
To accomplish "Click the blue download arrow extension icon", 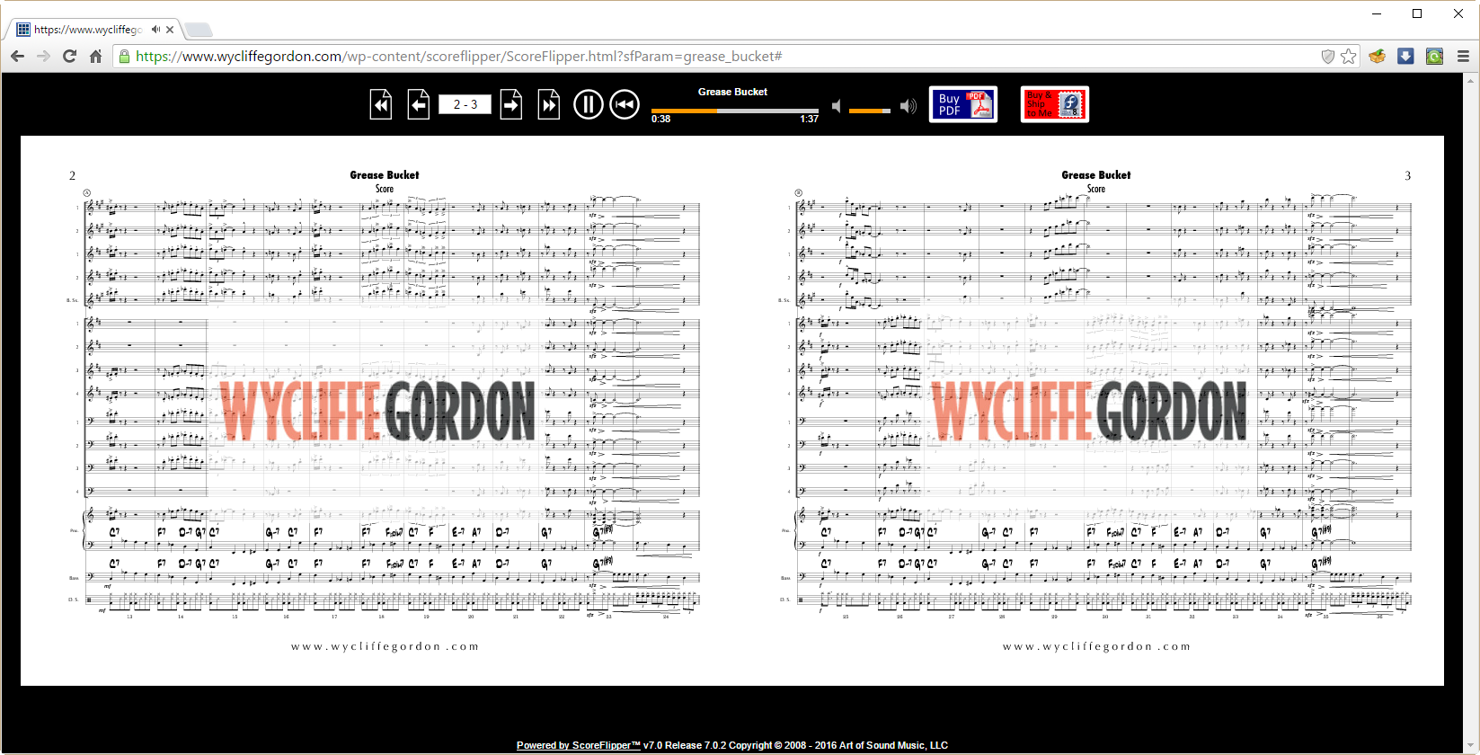I will coord(1406,56).
